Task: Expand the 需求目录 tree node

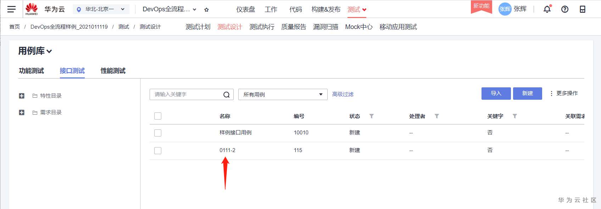Action: pos(22,112)
